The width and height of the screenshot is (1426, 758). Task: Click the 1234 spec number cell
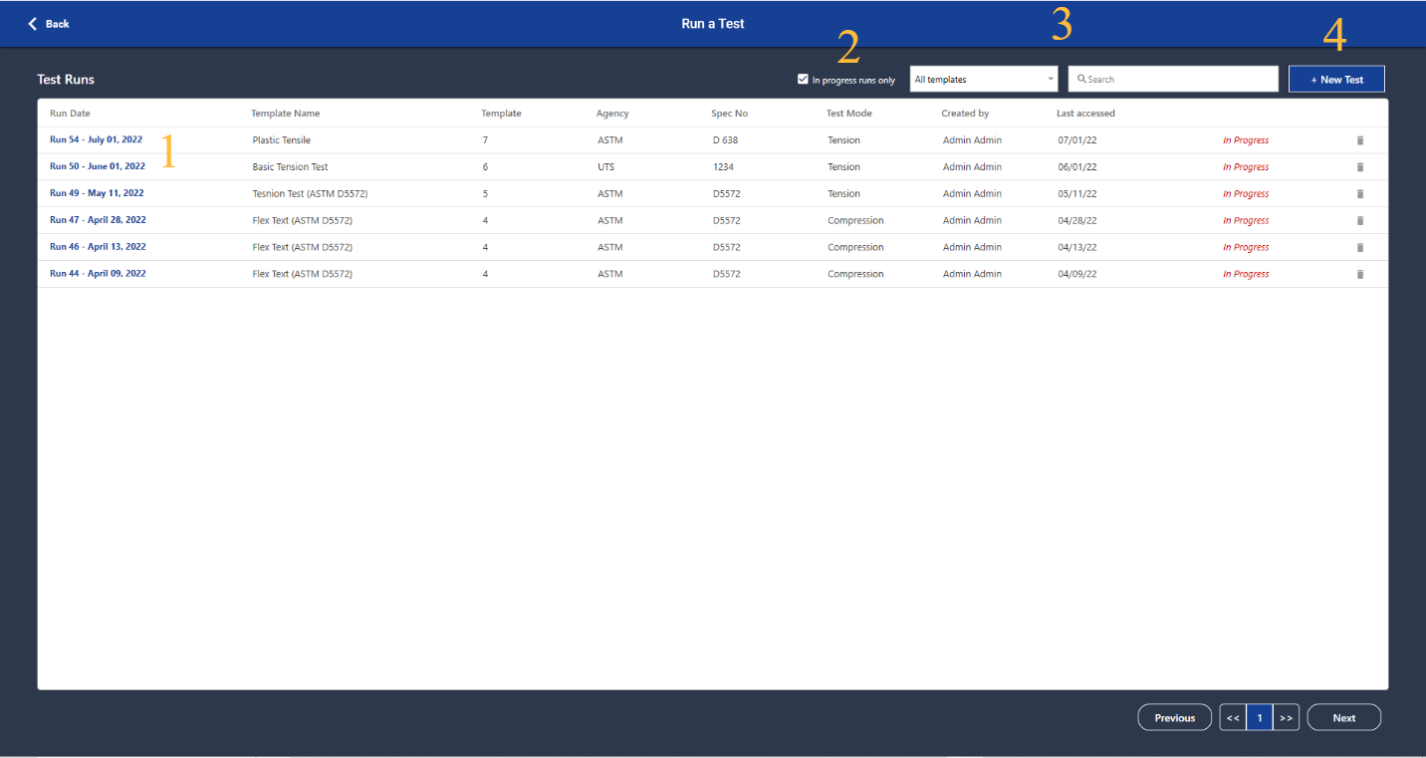[723, 167]
